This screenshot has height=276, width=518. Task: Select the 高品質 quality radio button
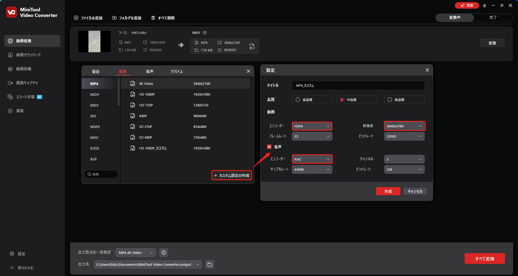298,99
